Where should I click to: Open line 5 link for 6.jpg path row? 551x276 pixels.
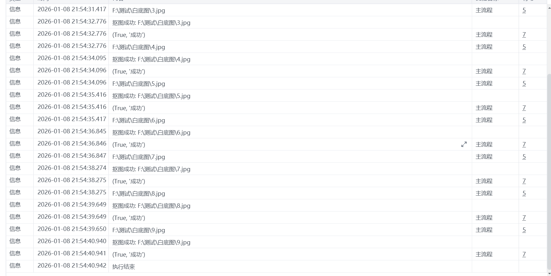(524, 120)
